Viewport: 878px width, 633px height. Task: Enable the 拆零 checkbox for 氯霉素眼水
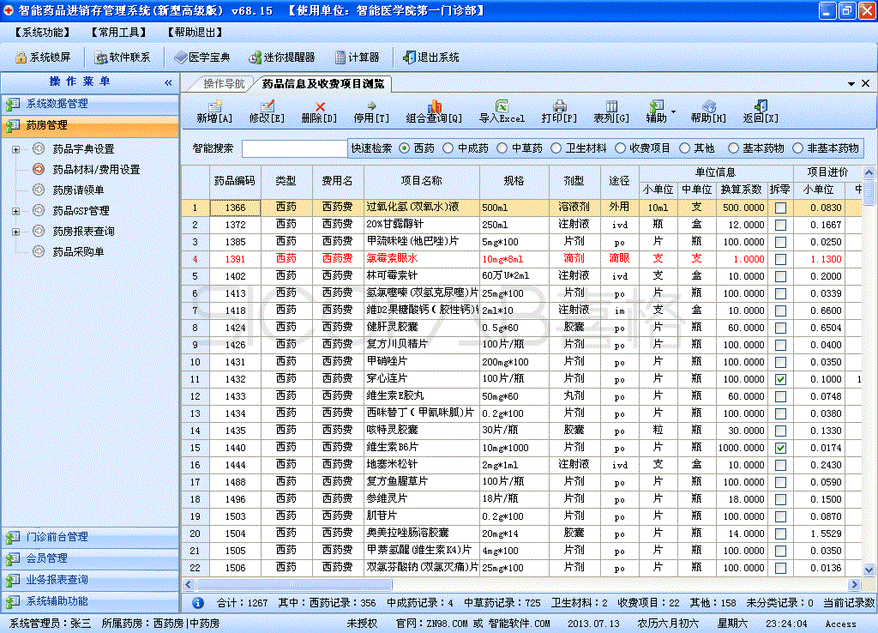pyautogui.click(x=779, y=258)
